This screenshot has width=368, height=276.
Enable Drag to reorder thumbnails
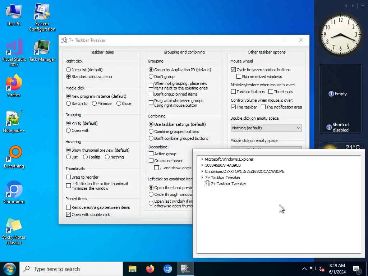point(68,177)
